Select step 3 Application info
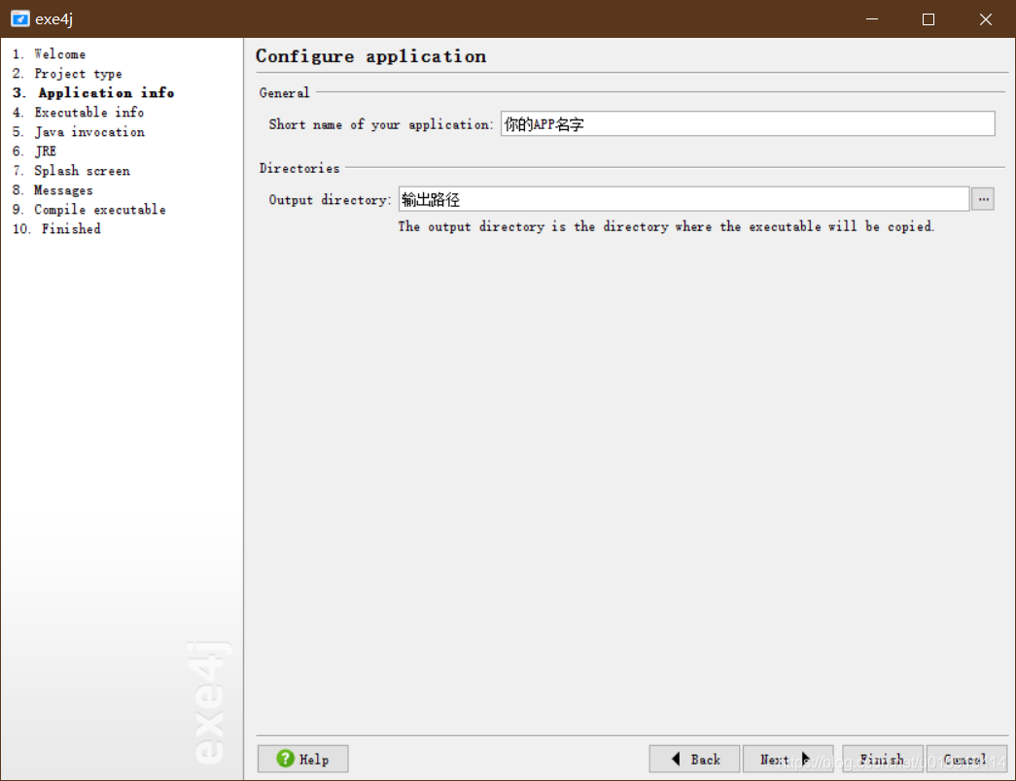Image resolution: width=1016 pixels, height=781 pixels. (x=93, y=93)
